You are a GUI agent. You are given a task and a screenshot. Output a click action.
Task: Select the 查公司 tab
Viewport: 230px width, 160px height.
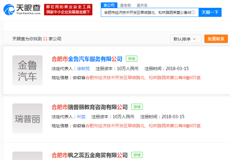coord(109,5)
